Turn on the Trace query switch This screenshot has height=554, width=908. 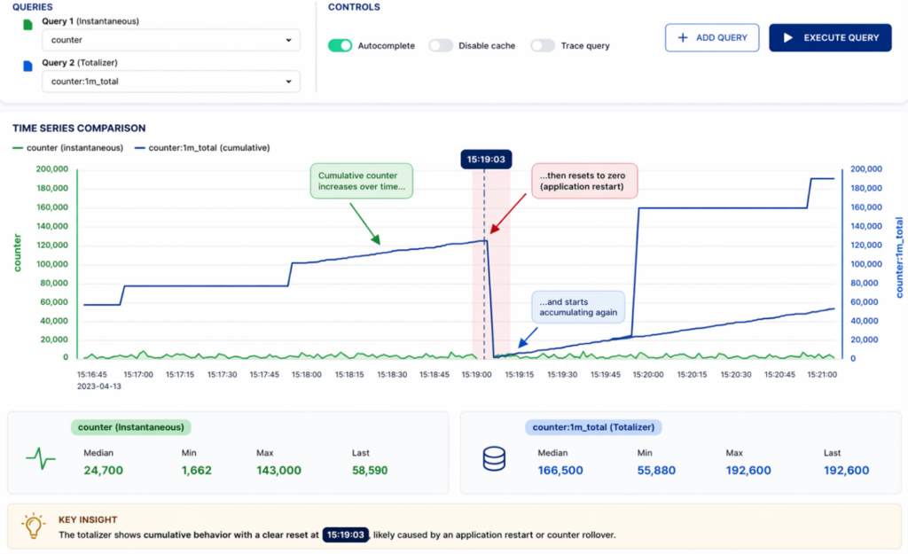543,45
